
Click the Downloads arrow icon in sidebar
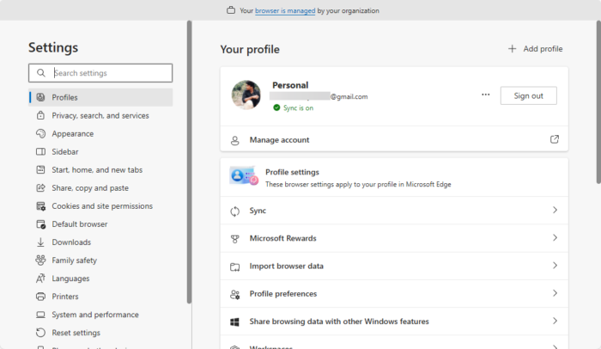click(x=40, y=242)
